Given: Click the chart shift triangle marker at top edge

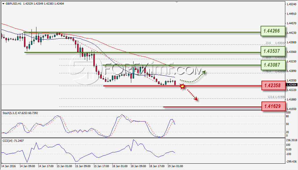Looking at the screenshot, I should (x=177, y=2).
